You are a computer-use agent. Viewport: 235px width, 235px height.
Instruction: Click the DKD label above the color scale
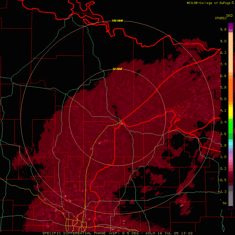click(x=230, y=16)
